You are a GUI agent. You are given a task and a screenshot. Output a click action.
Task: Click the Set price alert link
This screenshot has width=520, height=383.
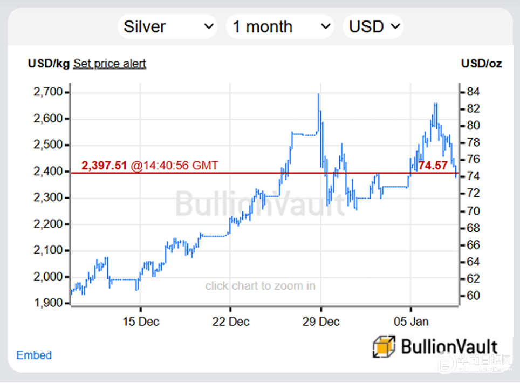(110, 64)
